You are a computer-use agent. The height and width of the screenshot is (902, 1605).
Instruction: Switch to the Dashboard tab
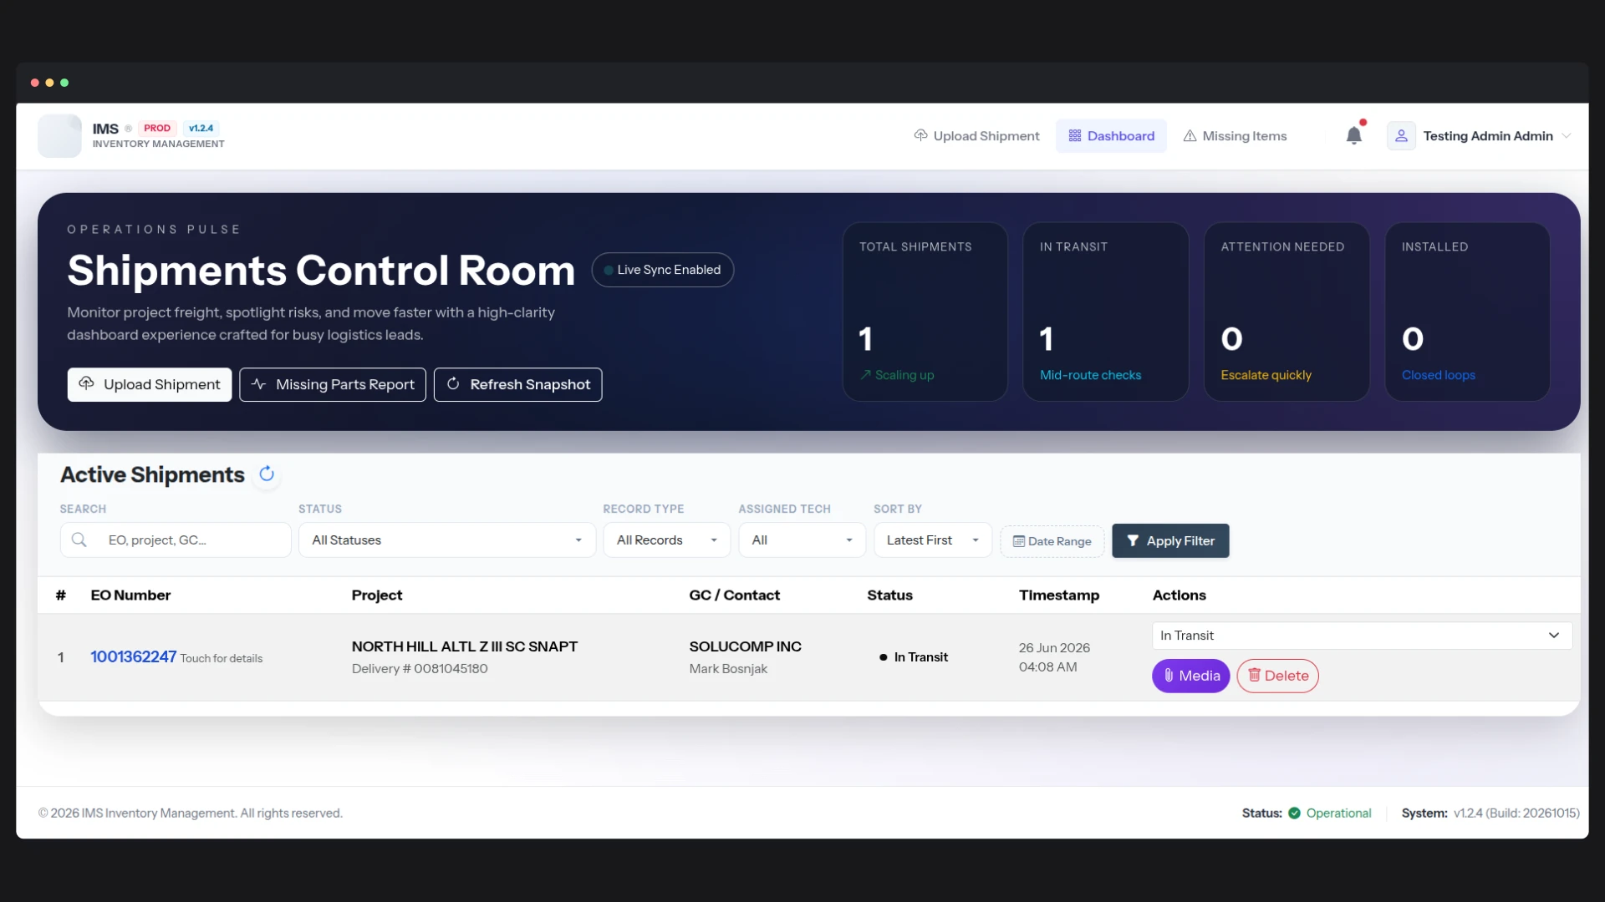point(1111,136)
